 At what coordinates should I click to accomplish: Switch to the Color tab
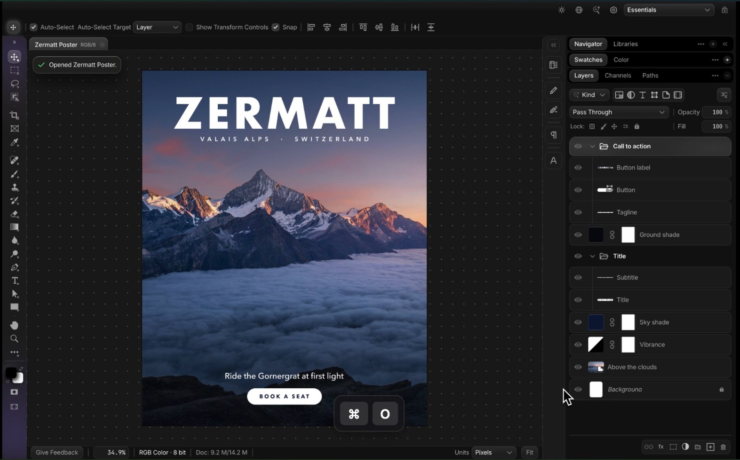coord(621,60)
